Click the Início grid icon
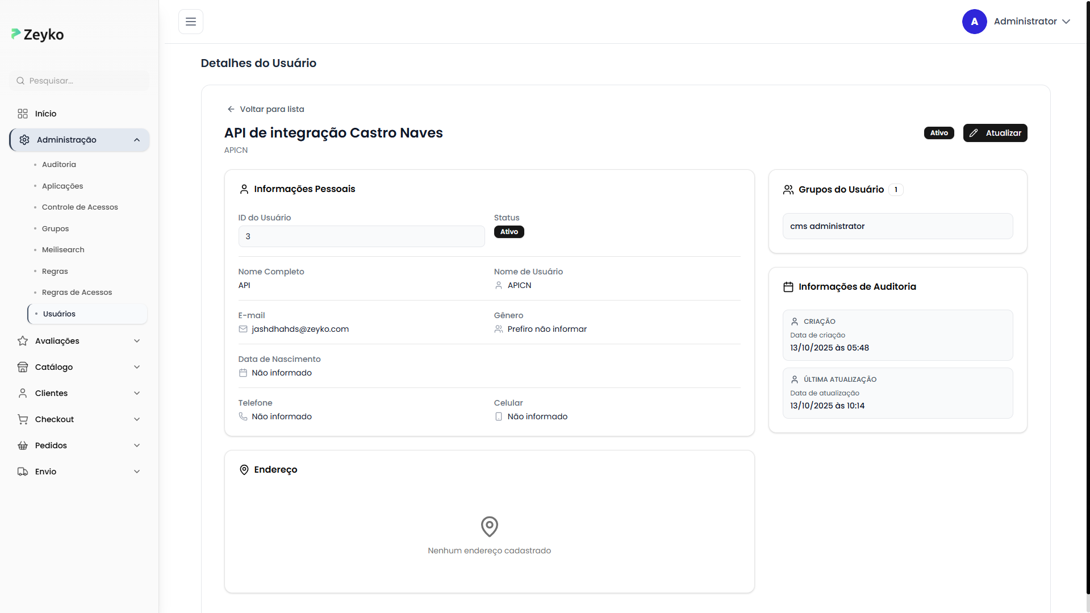This screenshot has height=613, width=1090. click(23, 114)
